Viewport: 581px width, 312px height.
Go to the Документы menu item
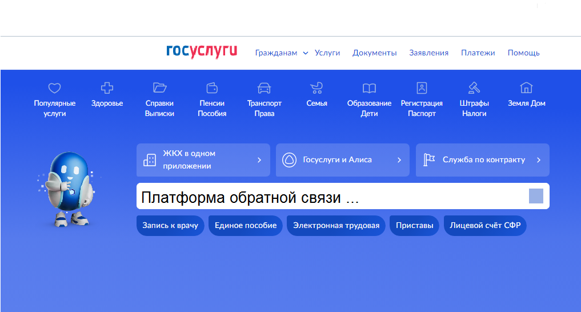374,53
